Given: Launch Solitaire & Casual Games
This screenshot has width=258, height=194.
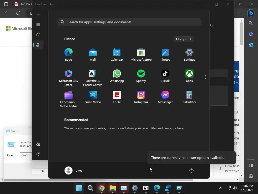Looking at the screenshot, I should (93, 78).
